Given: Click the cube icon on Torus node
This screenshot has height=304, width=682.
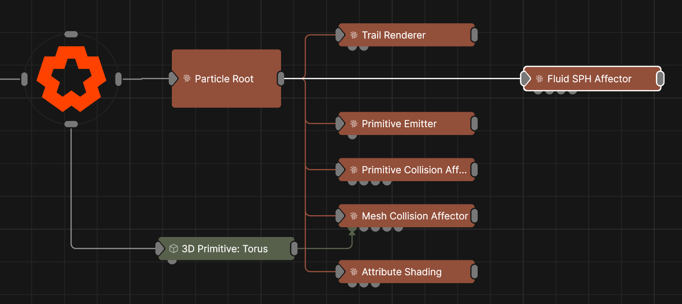Looking at the screenshot, I should (173, 249).
